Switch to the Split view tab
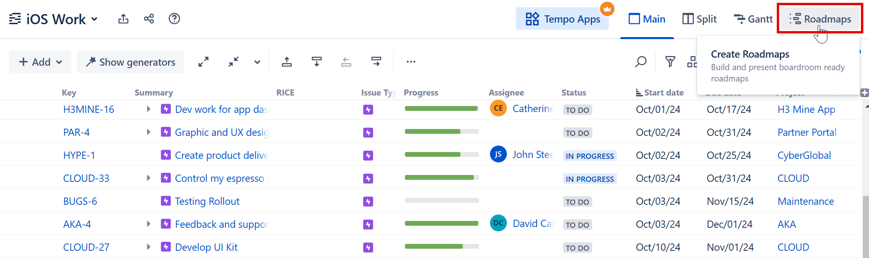The width and height of the screenshot is (869, 258). 699,19
